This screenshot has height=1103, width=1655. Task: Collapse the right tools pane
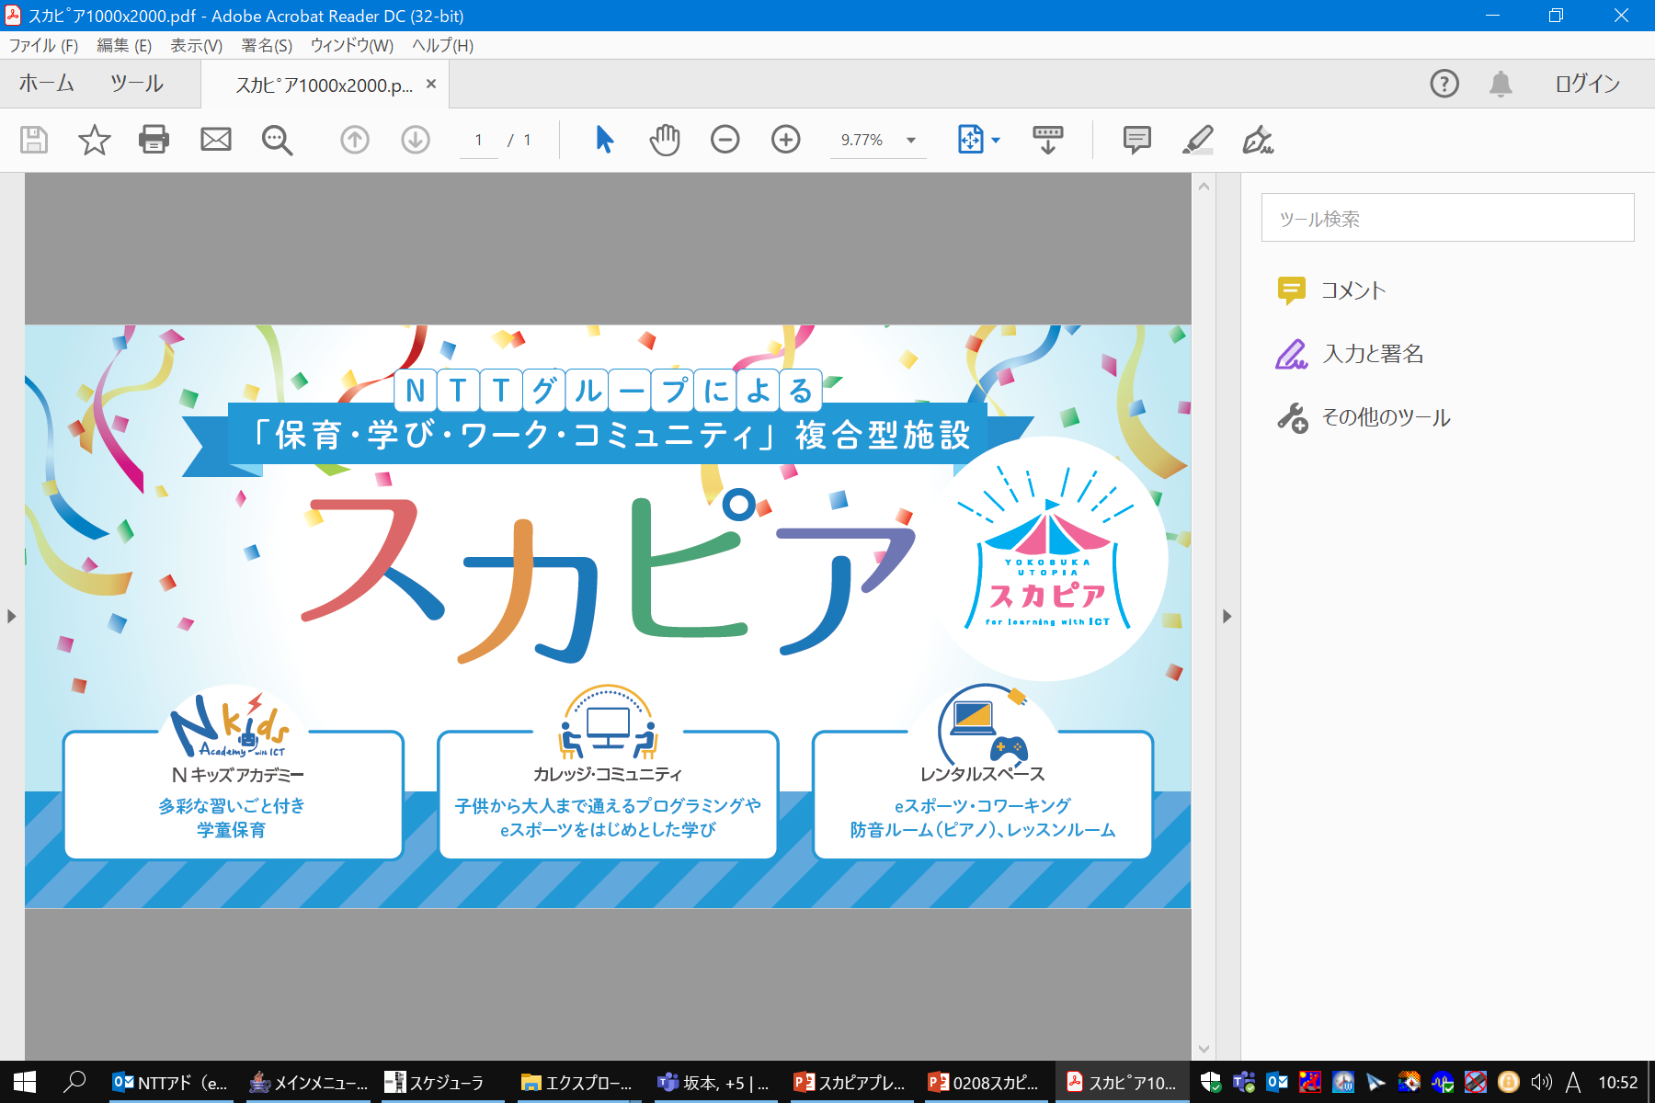click(1227, 616)
